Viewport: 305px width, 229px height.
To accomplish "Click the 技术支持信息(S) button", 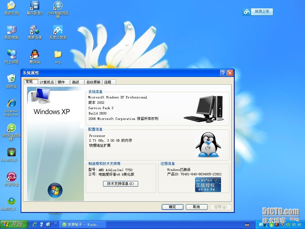I will tap(121, 184).
